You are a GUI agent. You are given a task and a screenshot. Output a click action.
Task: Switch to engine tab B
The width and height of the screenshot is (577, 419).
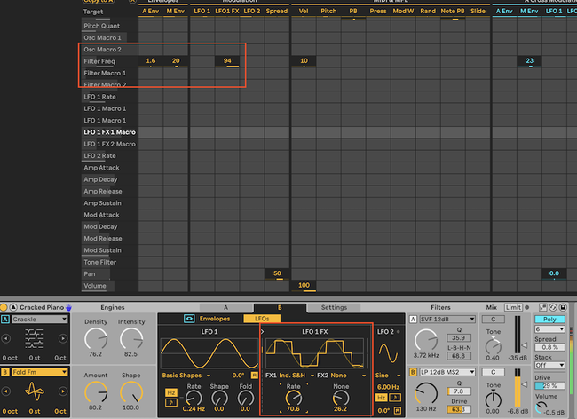click(280, 307)
